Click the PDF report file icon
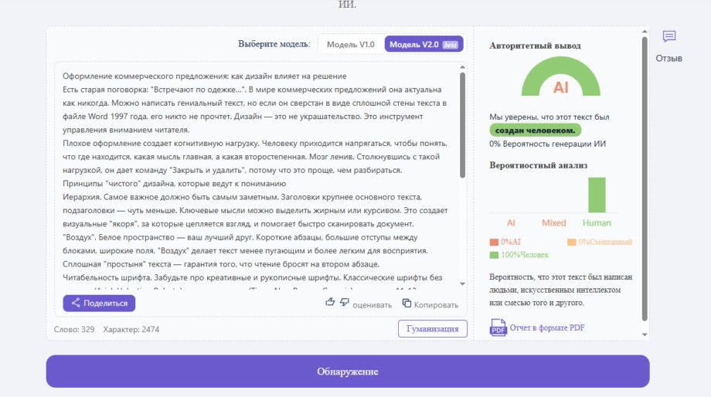Viewport: 711px width, 397px height. [498, 328]
